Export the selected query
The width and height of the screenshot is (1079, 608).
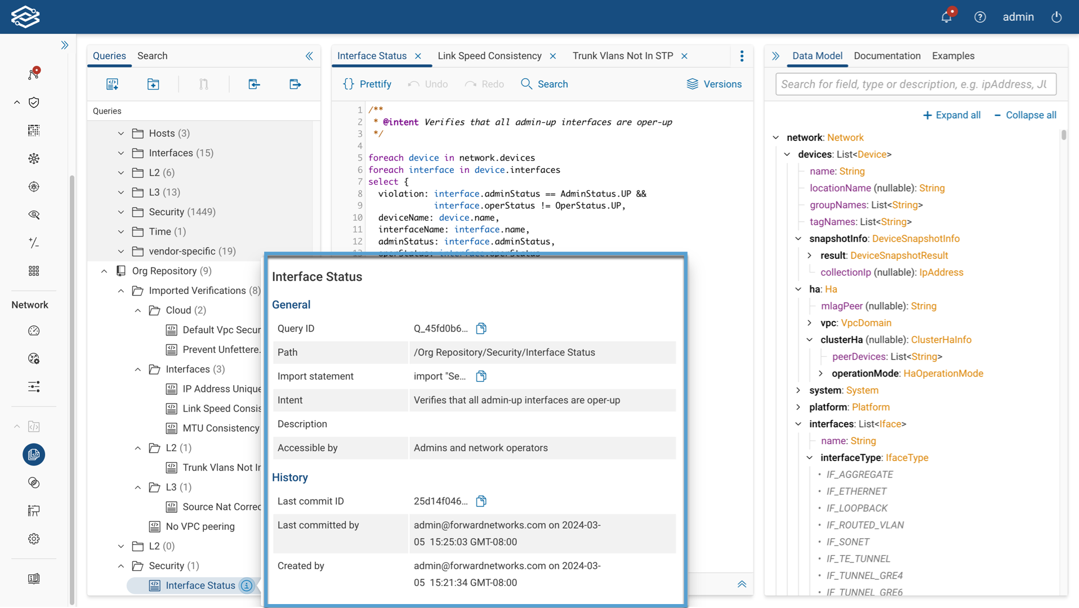coord(295,84)
